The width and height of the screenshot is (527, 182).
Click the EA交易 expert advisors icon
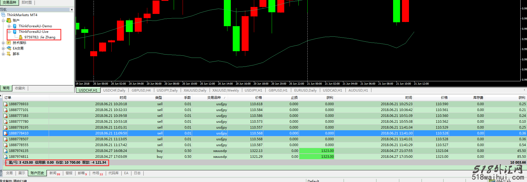pyautogui.click(x=9, y=48)
